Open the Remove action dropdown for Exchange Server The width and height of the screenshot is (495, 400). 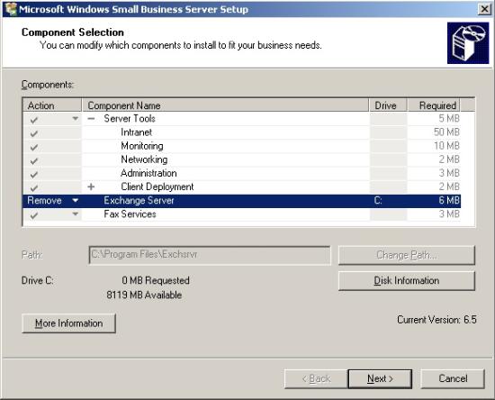(75, 200)
